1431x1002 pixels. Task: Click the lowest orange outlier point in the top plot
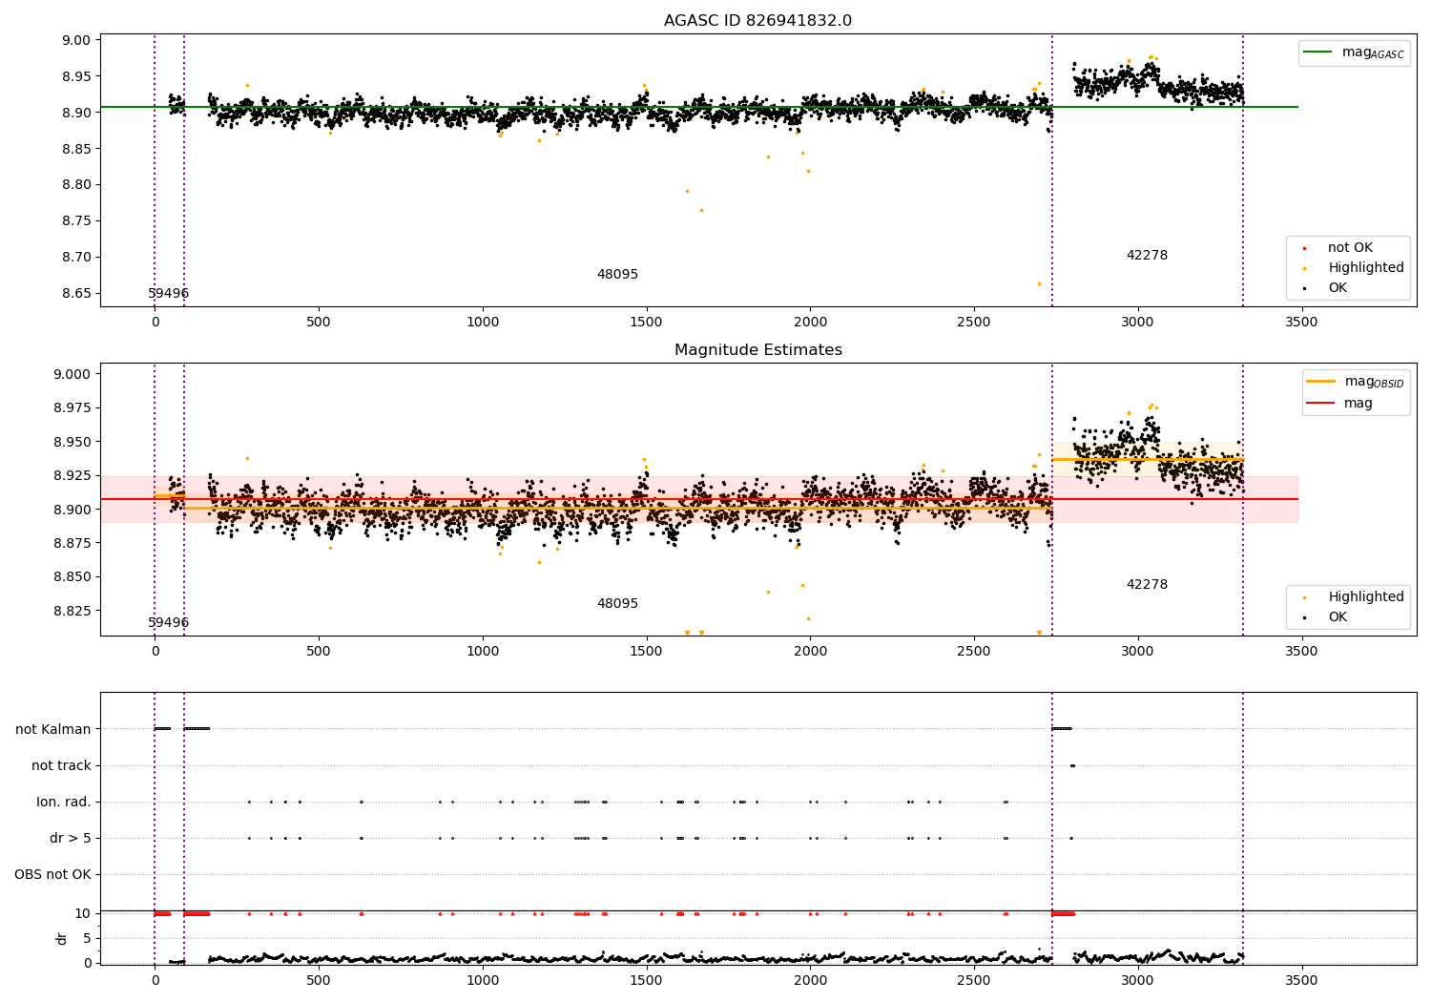pos(1039,283)
